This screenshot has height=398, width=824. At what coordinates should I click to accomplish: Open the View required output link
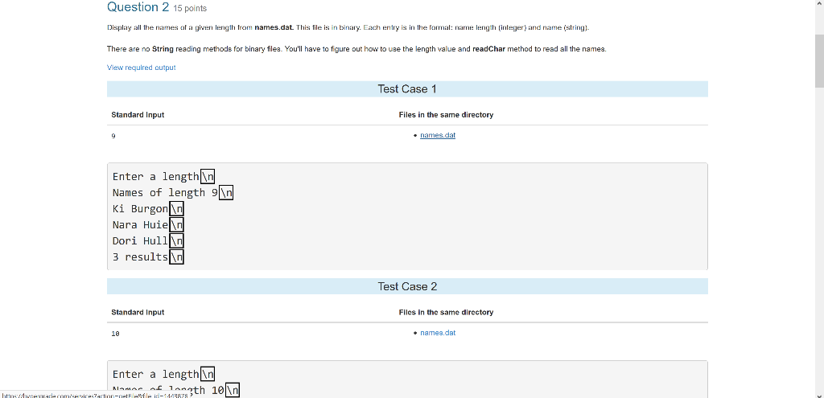141,68
